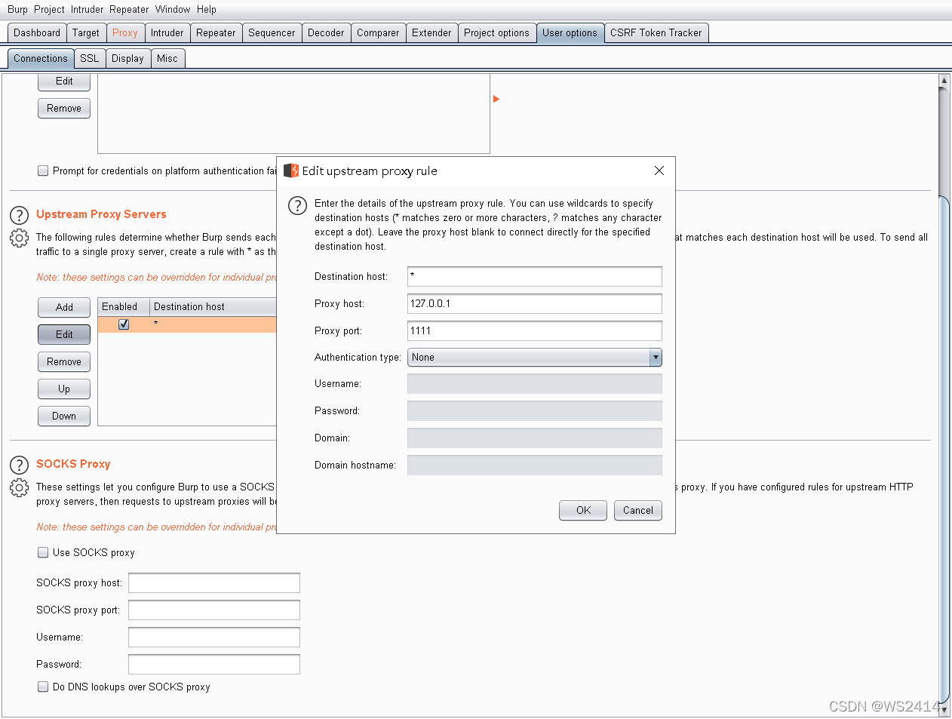Click Remove button under platform authentication
The image size is (952, 719).
[x=64, y=108]
